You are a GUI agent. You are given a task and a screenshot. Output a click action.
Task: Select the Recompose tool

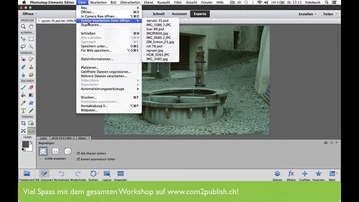coord(31,123)
